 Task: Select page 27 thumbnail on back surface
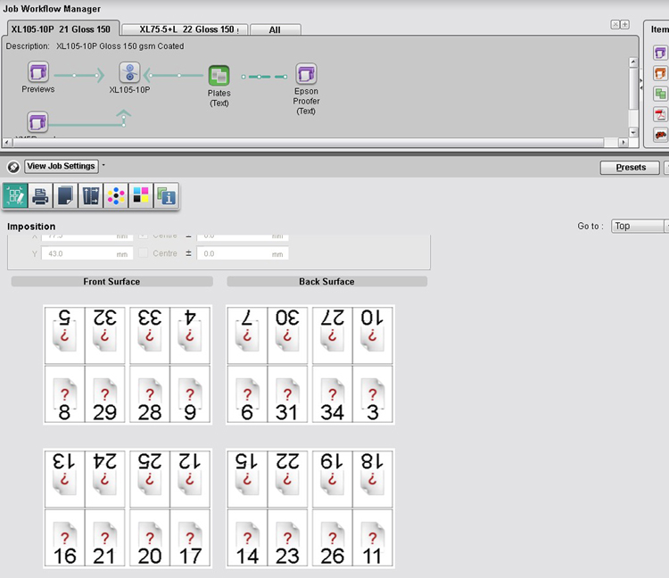point(333,335)
